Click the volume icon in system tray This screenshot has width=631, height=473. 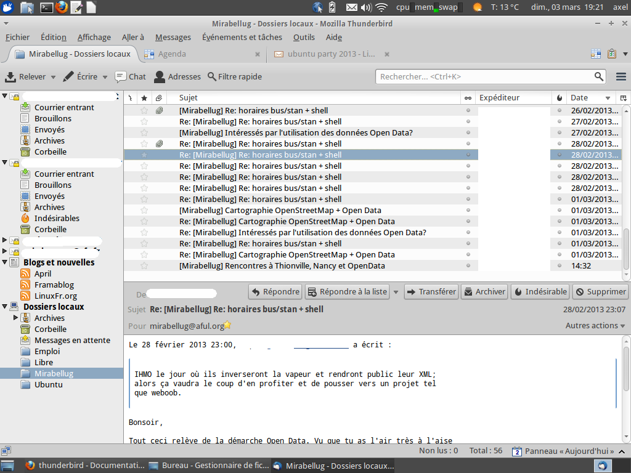tap(366, 7)
